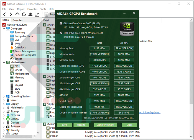Click the AIDA64 v6.10.5200 root node
The height and width of the screenshot is (140, 194).
point(17,25)
